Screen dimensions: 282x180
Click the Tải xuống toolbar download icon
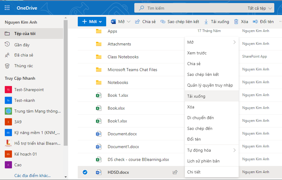[206, 22]
